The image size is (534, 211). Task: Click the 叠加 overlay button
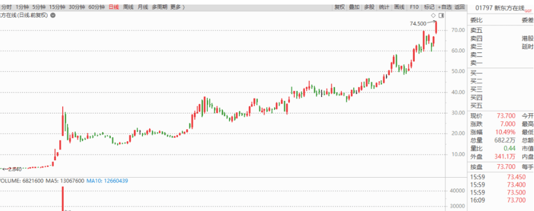[354, 7]
